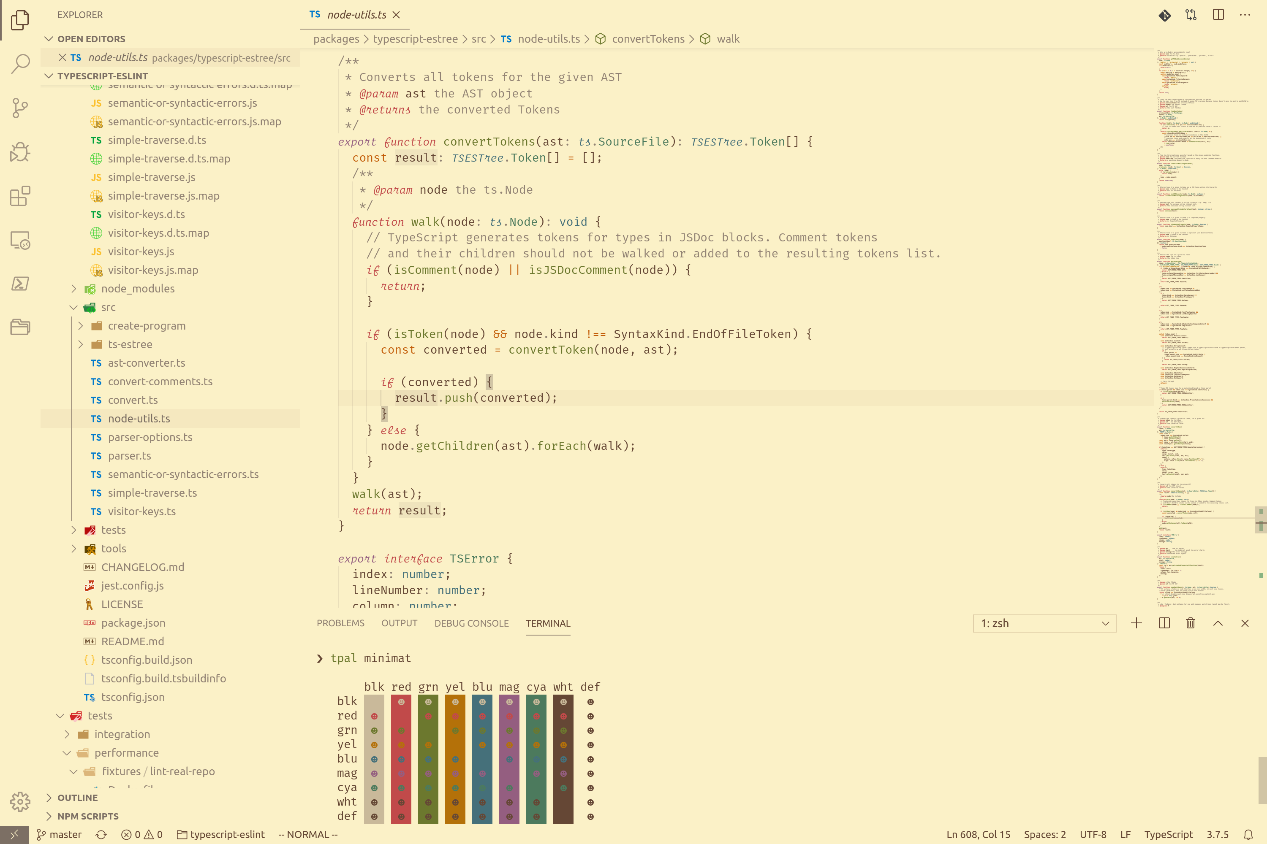
Task: Maximize the terminal panel with the chevron
Action: (1218, 623)
